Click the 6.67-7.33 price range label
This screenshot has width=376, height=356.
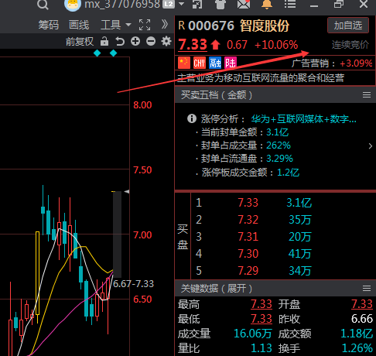tap(133, 284)
